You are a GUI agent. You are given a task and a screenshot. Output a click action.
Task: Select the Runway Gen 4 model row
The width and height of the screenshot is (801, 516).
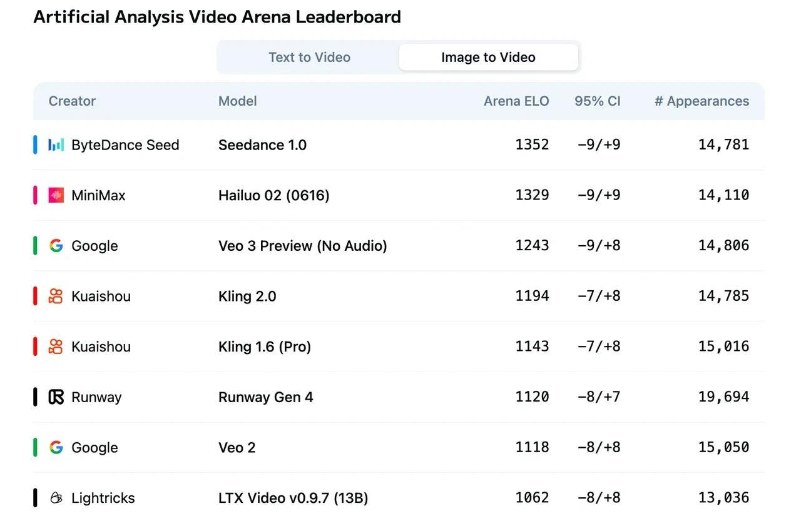pyautogui.click(x=399, y=397)
